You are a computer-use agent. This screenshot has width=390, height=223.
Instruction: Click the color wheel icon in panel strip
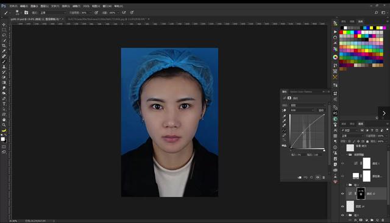coord(335,57)
